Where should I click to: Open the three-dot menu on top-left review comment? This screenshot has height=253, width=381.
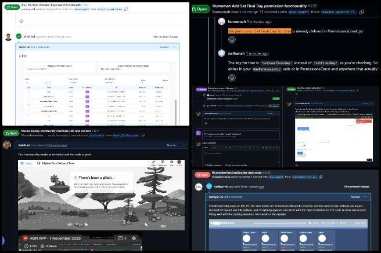(x=174, y=47)
